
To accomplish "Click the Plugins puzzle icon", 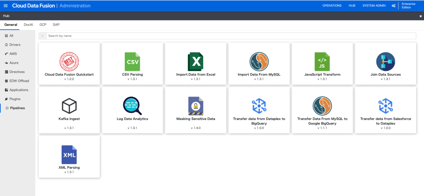I will pyautogui.click(x=6, y=99).
